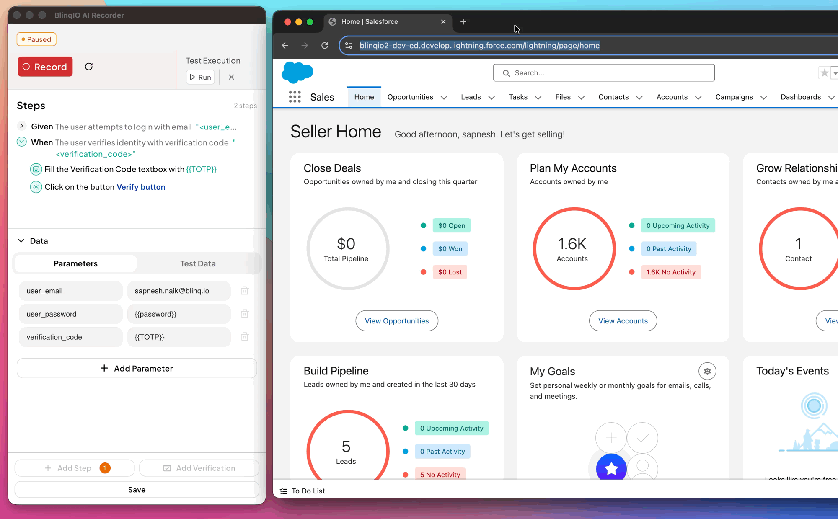This screenshot has height=519, width=838.
Task: Expand the Leads navigation dropdown
Action: pos(491,98)
